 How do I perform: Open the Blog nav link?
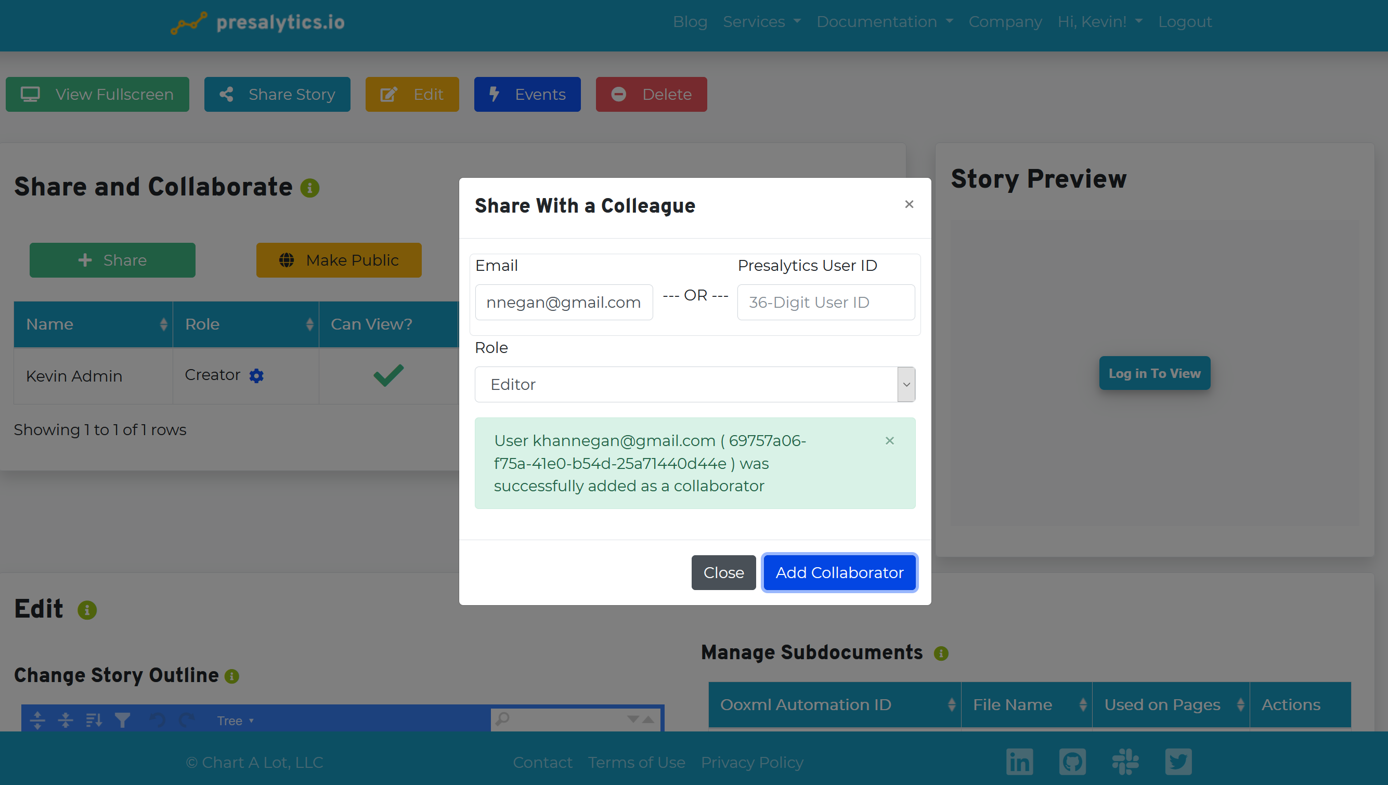[x=690, y=21]
